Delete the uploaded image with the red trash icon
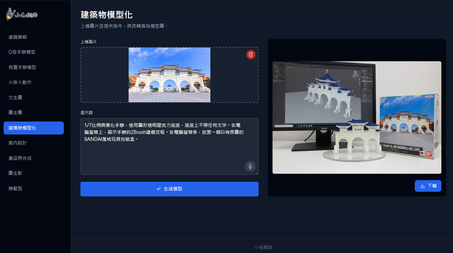The image size is (453, 253). point(251,55)
